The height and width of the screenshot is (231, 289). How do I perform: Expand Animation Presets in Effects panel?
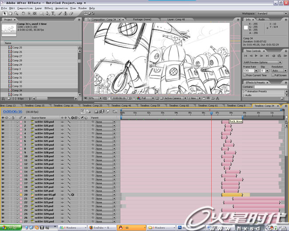pyautogui.click(x=244, y=92)
